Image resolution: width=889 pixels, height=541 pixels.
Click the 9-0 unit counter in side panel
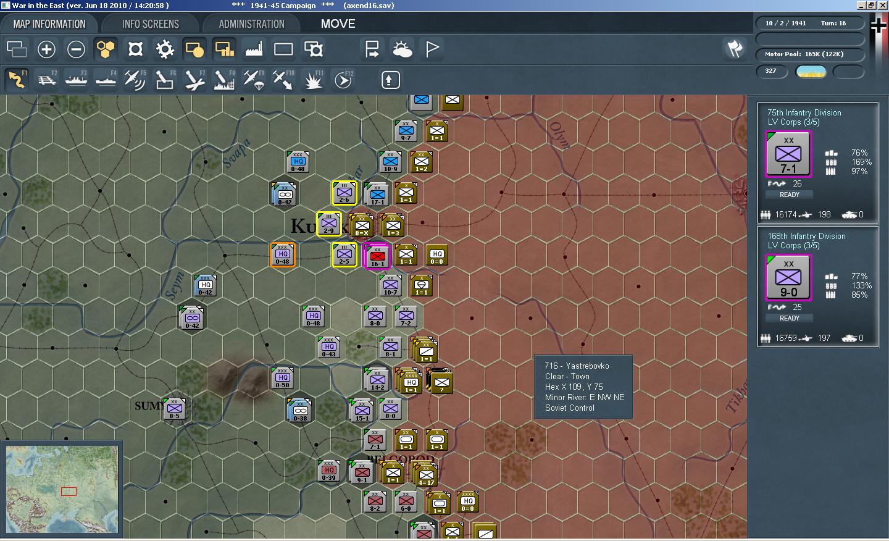[788, 278]
